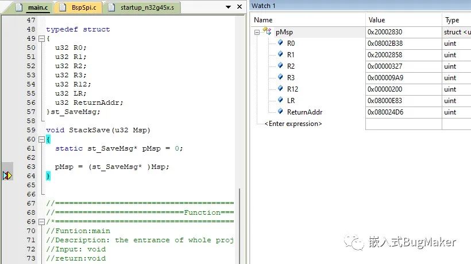The image size is (471, 264).
Task: Click the highlighted closing brace on line 64
Action: pyautogui.click(x=48, y=176)
